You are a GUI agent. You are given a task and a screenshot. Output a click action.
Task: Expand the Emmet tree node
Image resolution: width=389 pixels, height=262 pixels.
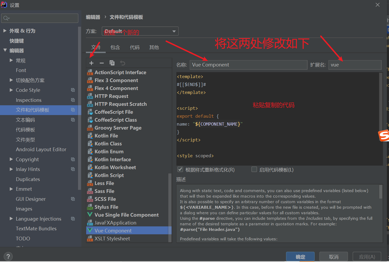[x=11, y=189]
